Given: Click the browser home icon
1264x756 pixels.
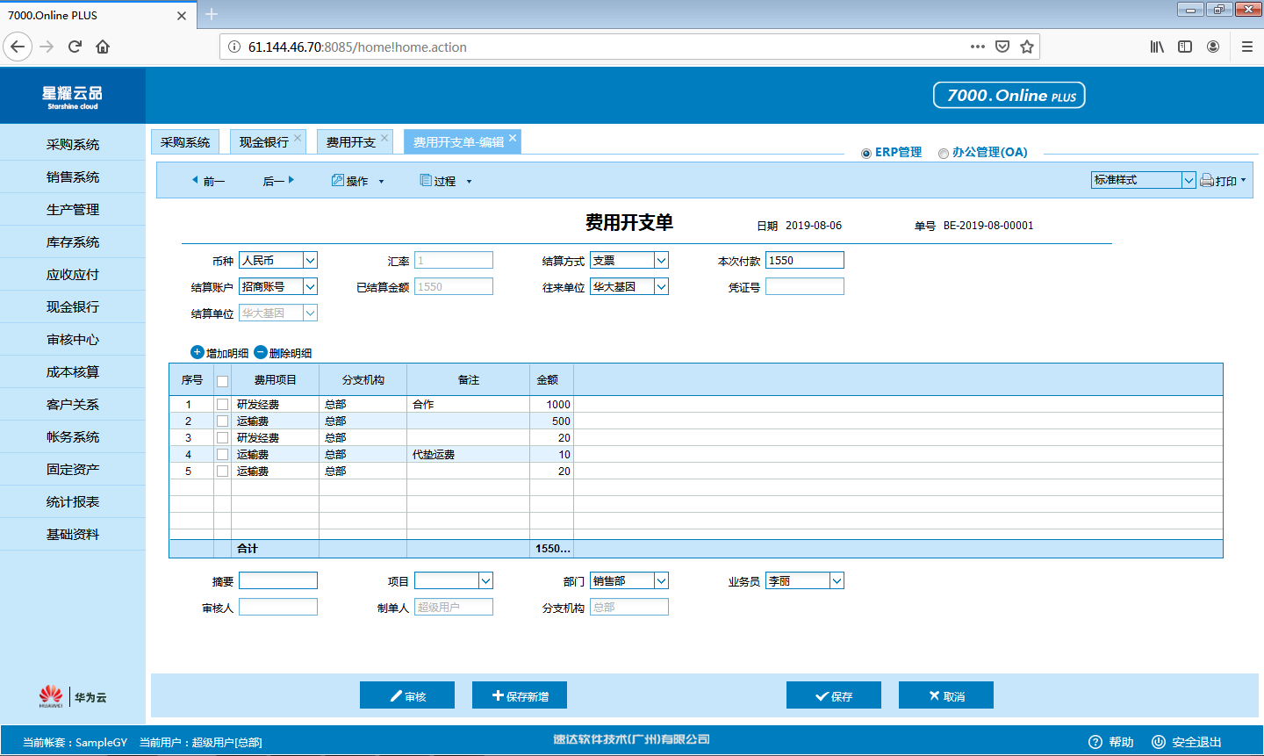Looking at the screenshot, I should click(x=103, y=47).
